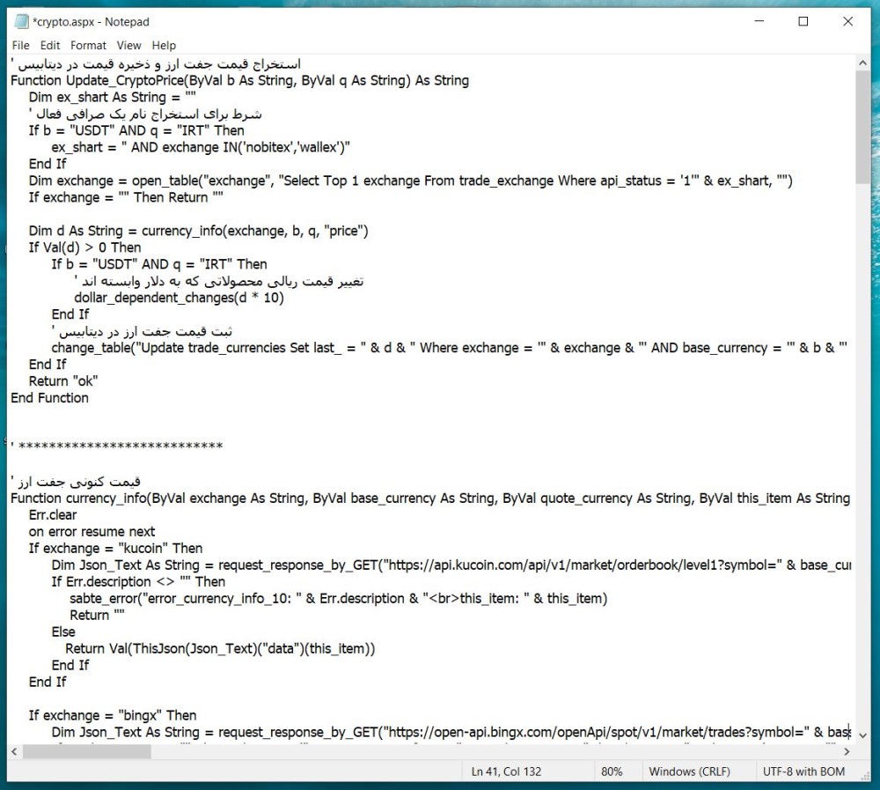Click the horizontal scrollbar right arrow
Screen dimensions: 880x790
(x=847, y=751)
